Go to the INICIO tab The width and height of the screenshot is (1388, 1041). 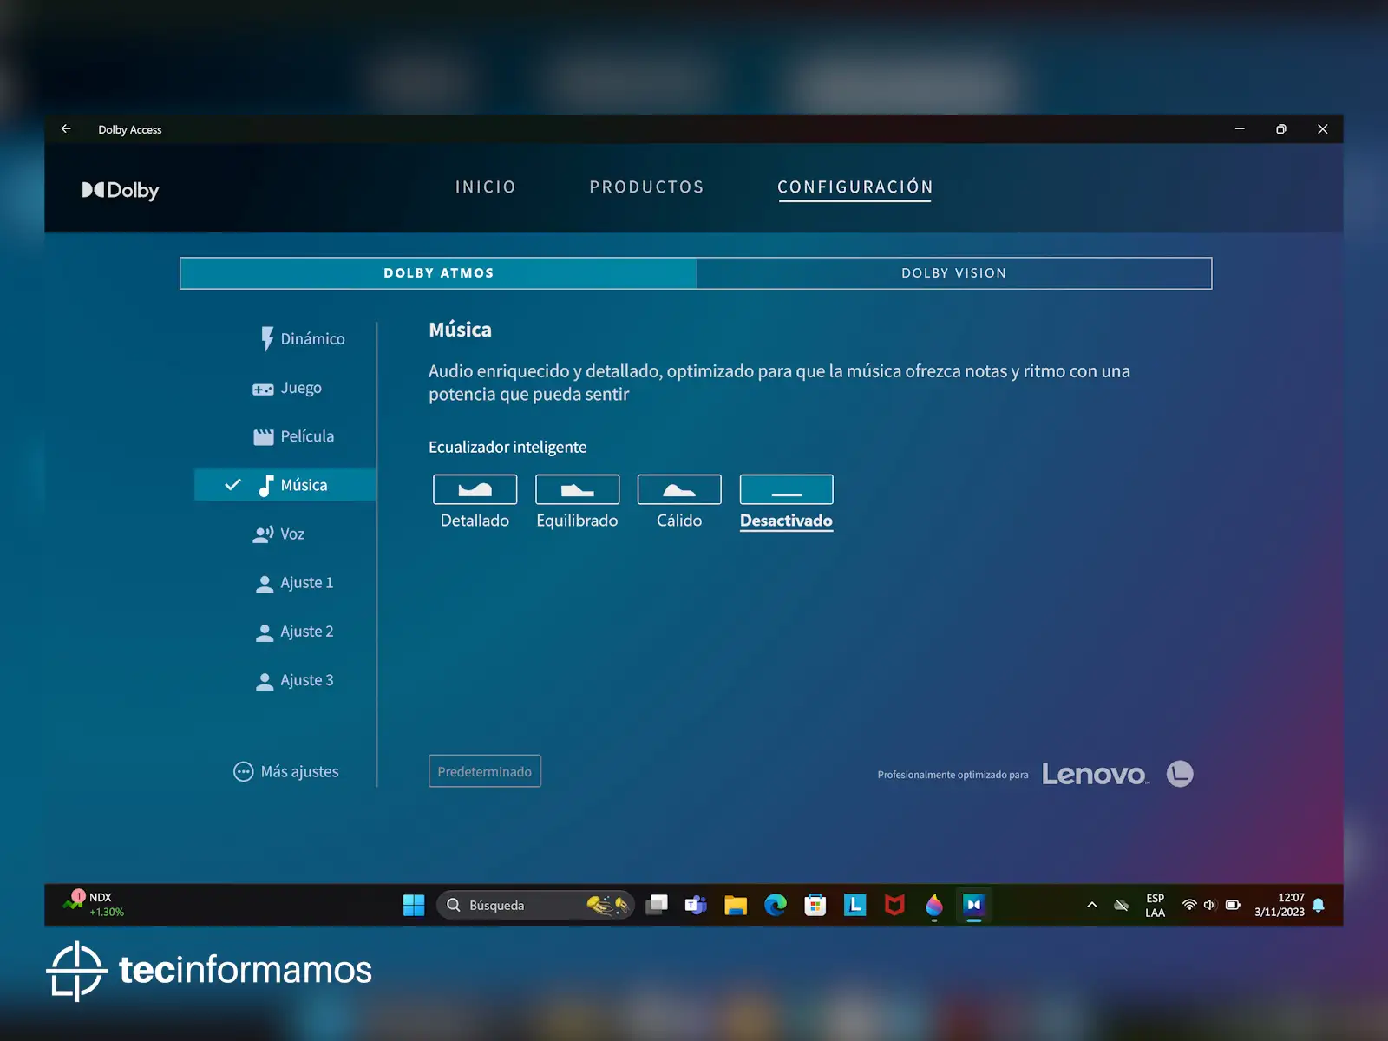(x=485, y=187)
